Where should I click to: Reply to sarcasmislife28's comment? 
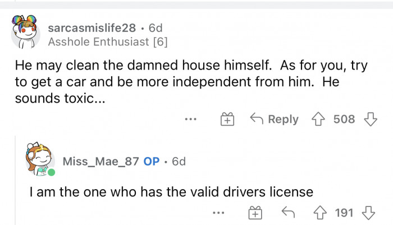274,120
